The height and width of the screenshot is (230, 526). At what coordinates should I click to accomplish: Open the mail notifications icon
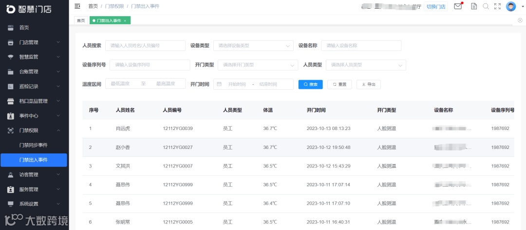[x=458, y=6]
